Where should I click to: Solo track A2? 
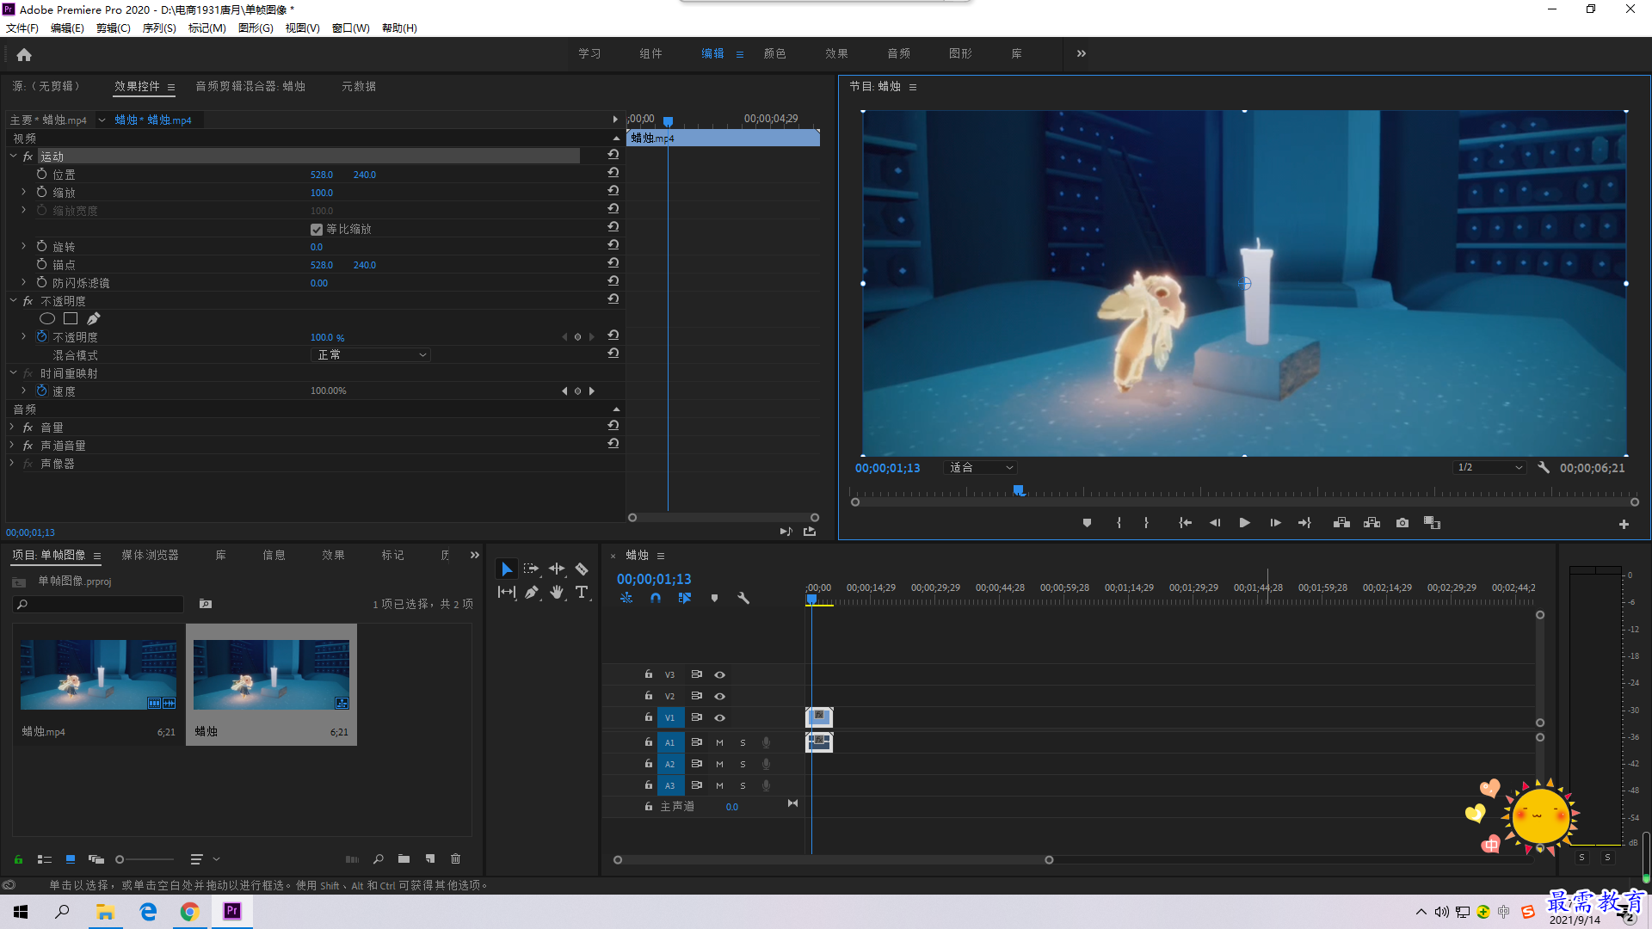(x=743, y=764)
